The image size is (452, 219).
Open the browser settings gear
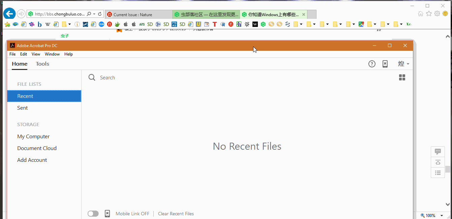pyautogui.click(x=437, y=14)
